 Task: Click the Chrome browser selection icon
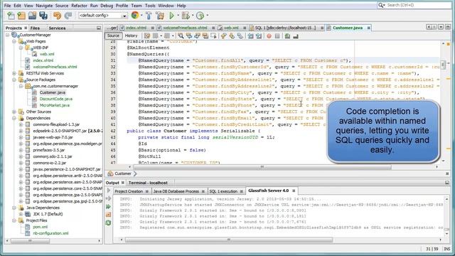[x=135, y=16]
